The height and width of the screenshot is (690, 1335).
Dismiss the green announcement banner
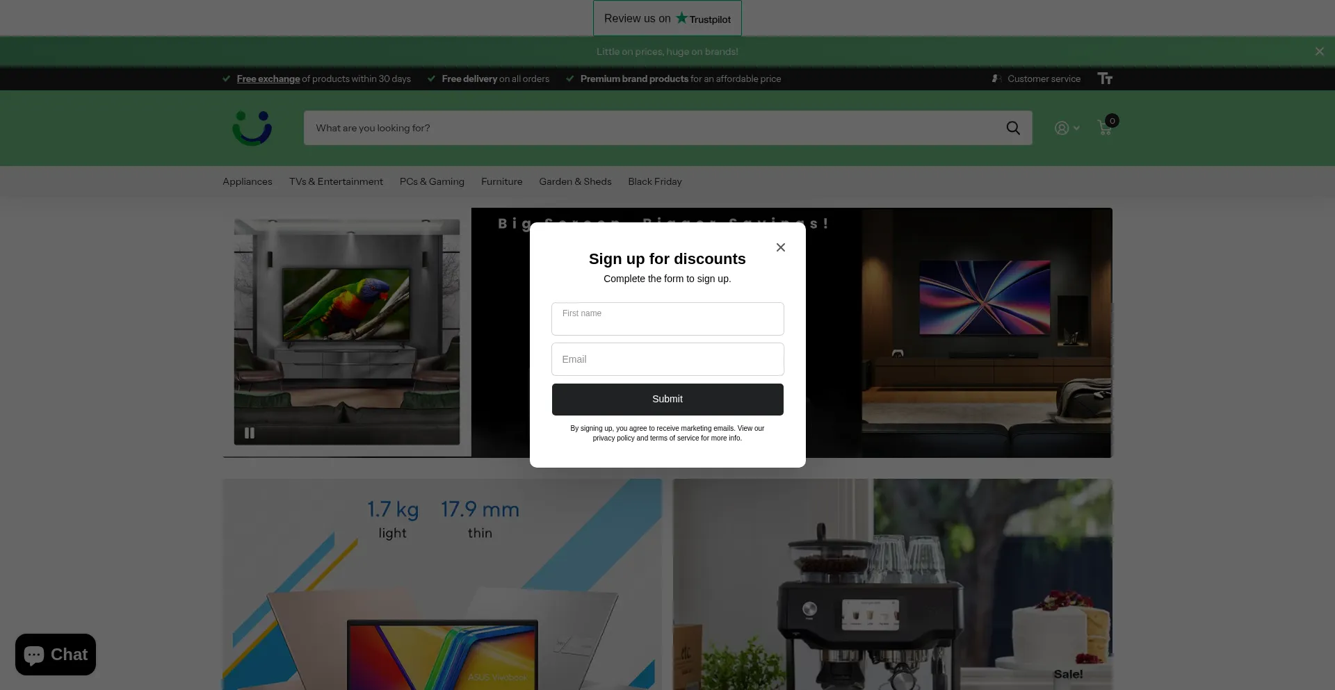click(x=1319, y=51)
